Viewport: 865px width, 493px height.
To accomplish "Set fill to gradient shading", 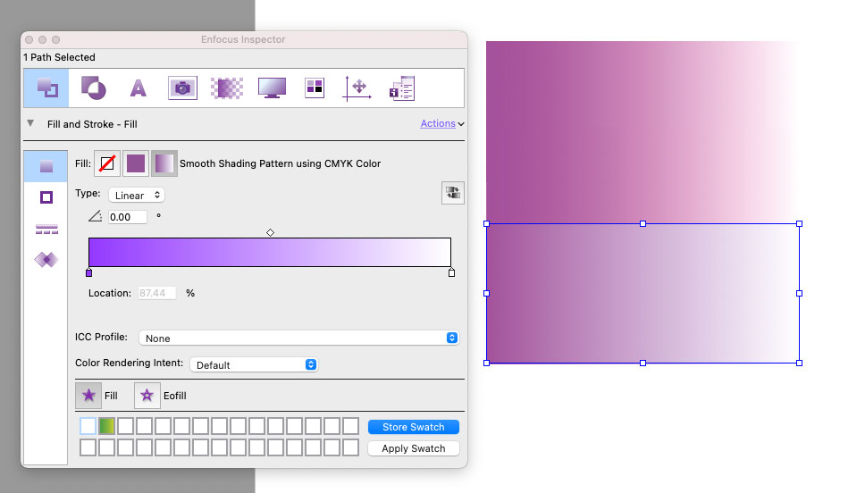I will (164, 163).
